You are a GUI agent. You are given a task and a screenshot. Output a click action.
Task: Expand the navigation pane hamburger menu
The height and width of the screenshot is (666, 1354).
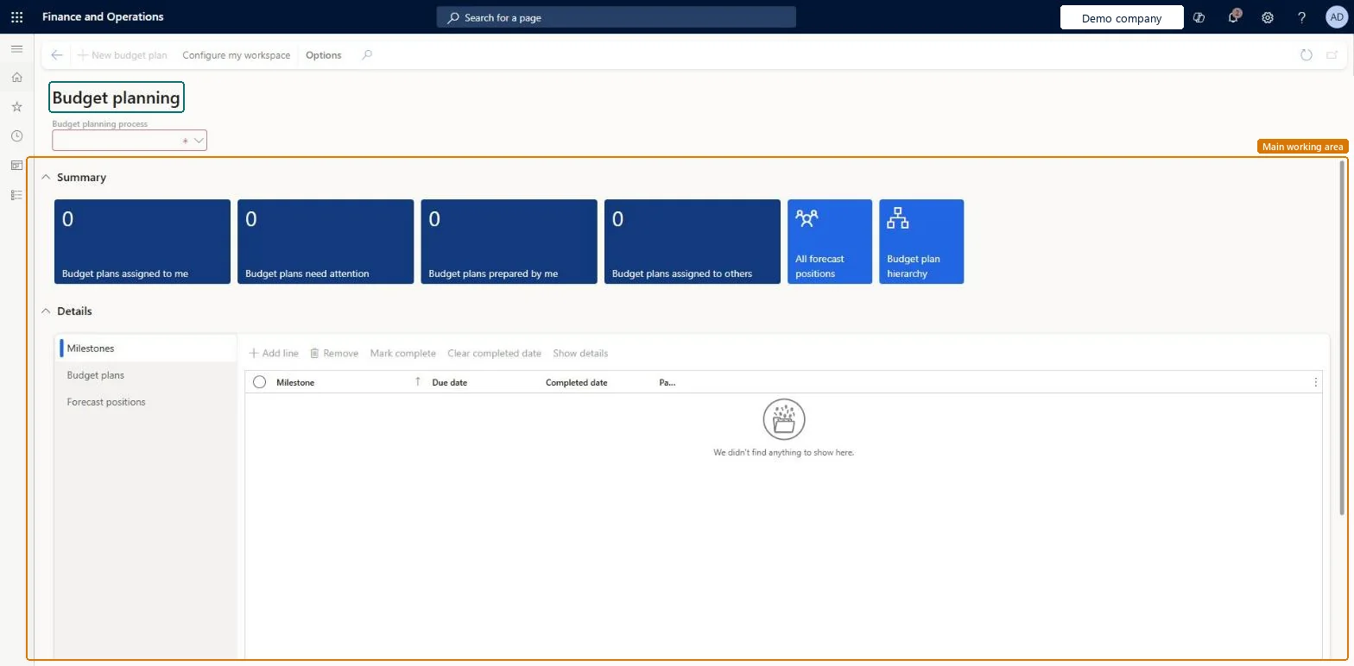coord(16,49)
